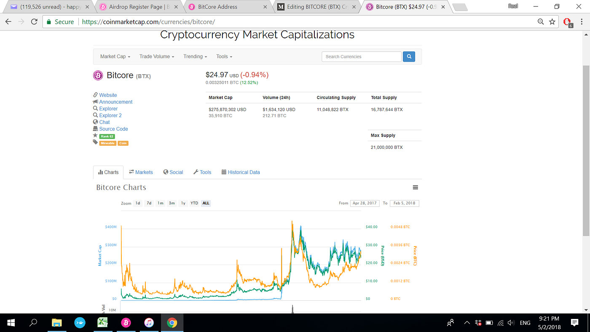Set chart zoom to 1m
The width and height of the screenshot is (590, 332).
click(160, 203)
